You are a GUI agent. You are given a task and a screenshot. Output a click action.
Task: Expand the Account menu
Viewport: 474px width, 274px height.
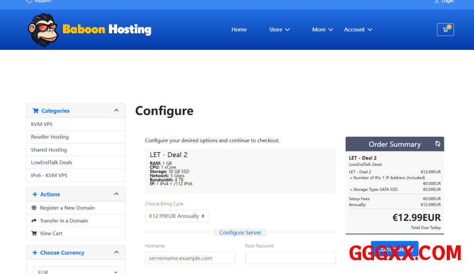tap(358, 30)
